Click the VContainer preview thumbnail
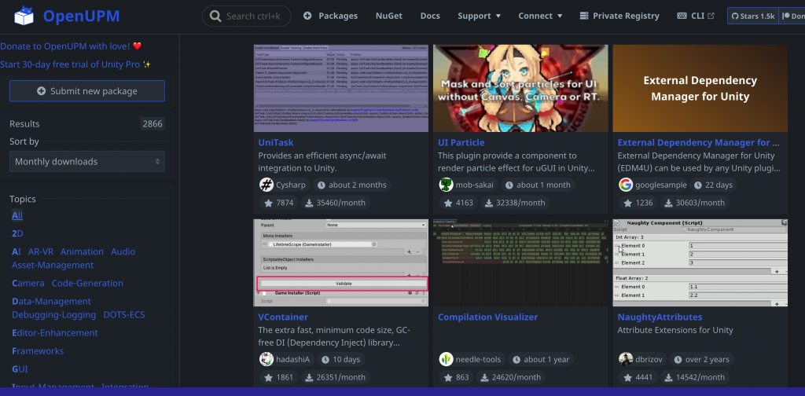Screen dimensions: 805x396 [341, 262]
